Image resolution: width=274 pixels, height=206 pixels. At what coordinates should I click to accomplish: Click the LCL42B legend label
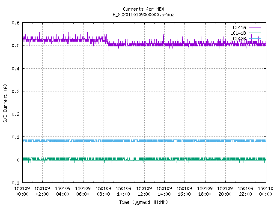point(238,39)
